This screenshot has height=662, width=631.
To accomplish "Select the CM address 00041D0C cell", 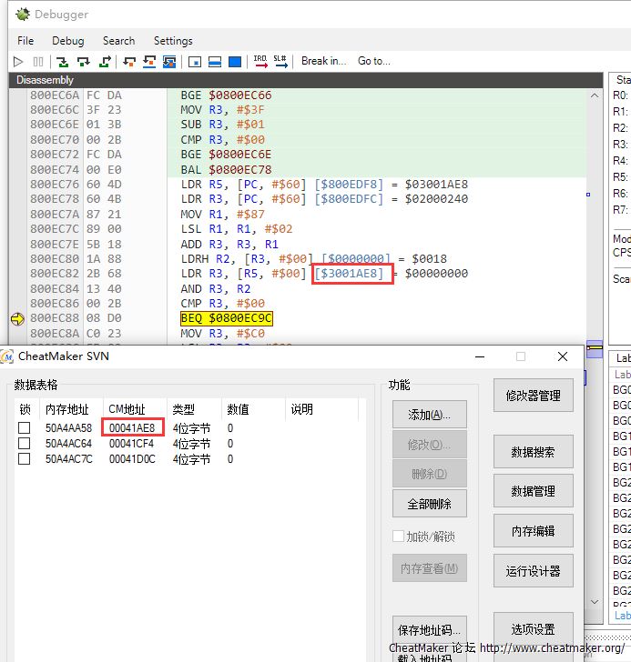I will [132, 459].
